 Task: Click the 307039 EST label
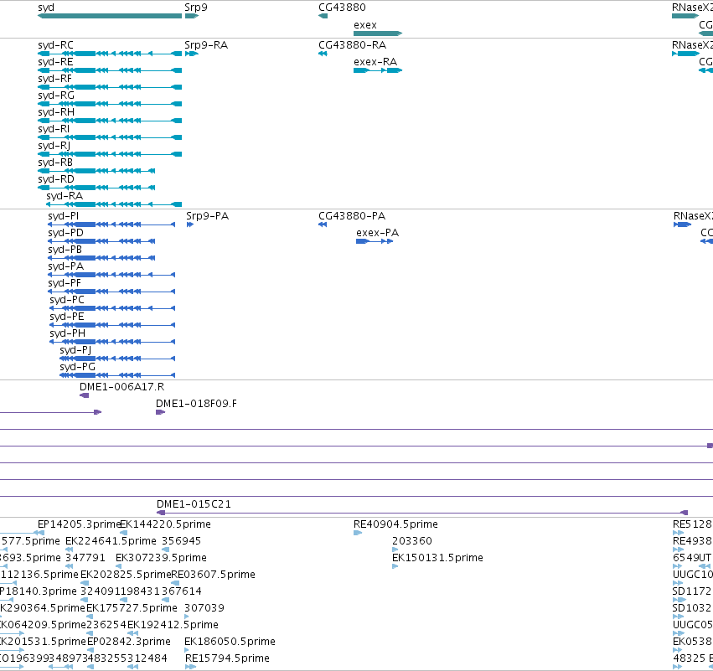coord(204,608)
